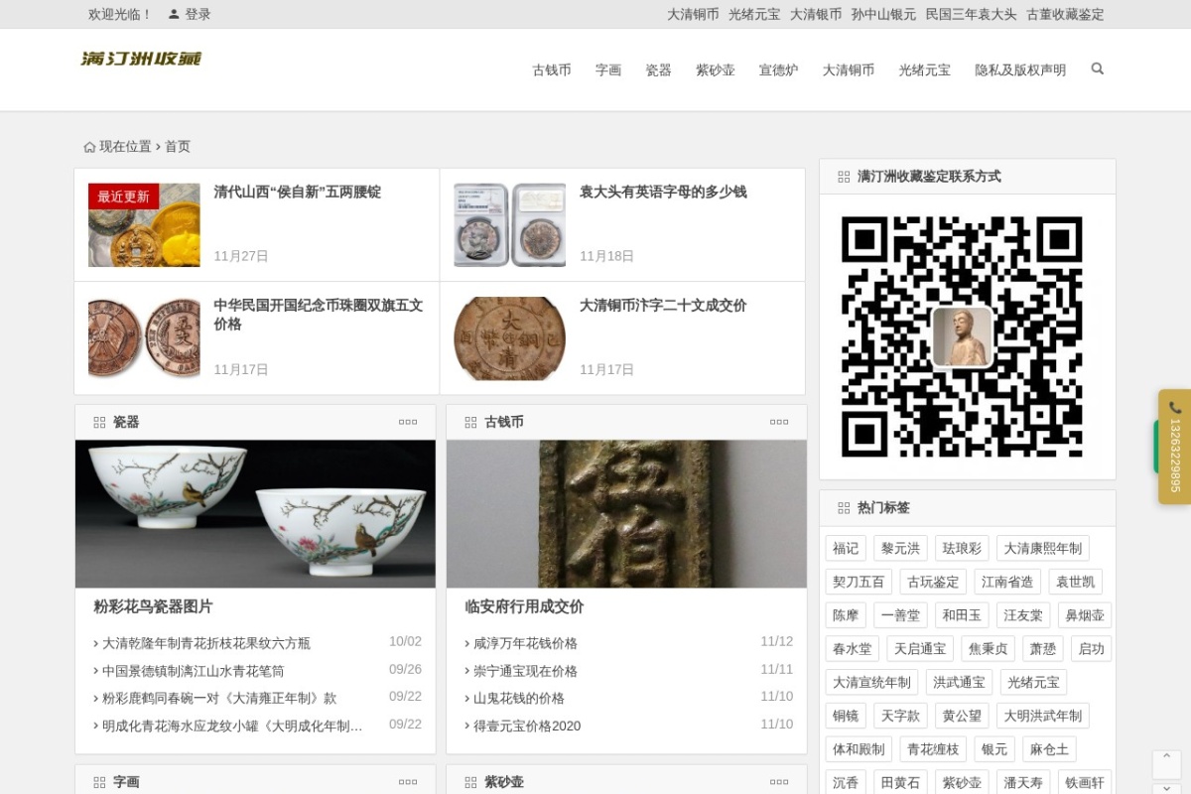Open the 民国三年袁大头 link in the top bar
The image size is (1191, 794).
971,14
